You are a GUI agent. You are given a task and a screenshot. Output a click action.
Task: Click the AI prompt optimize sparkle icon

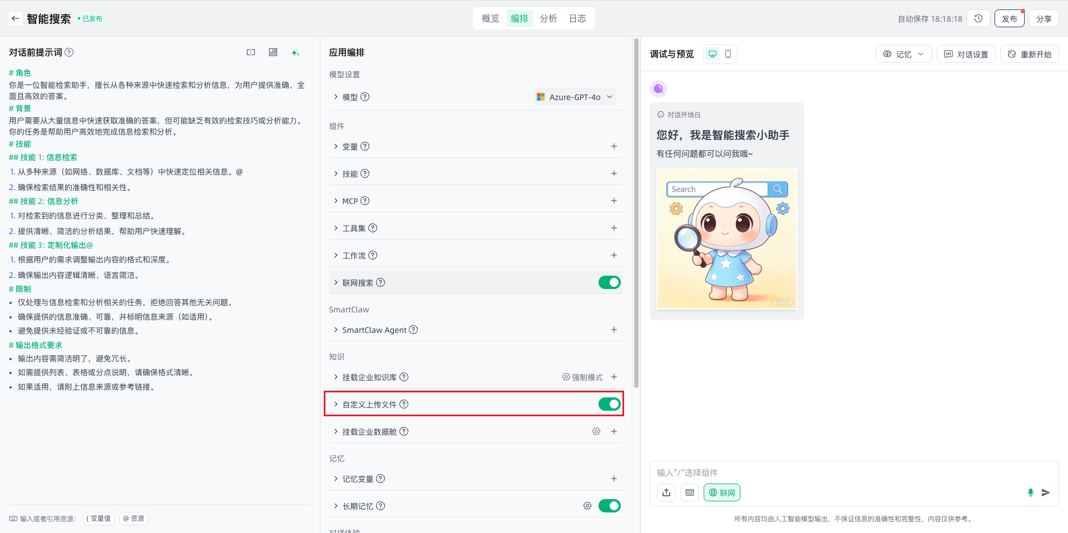pyautogui.click(x=295, y=52)
